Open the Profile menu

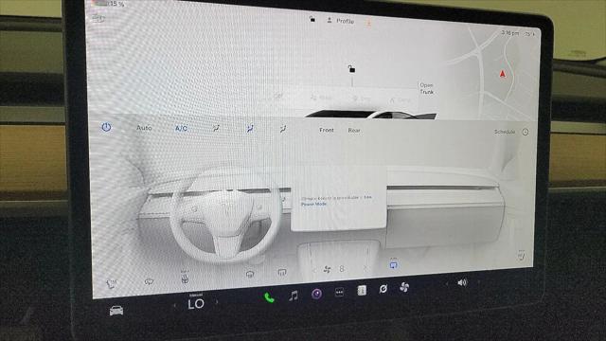click(x=341, y=21)
